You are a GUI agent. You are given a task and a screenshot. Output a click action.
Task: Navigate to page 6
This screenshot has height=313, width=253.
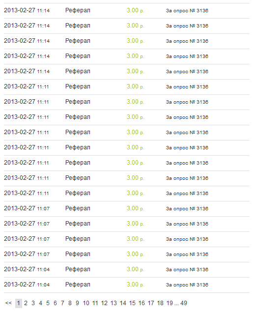pyautogui.click(x=56, y=303)
